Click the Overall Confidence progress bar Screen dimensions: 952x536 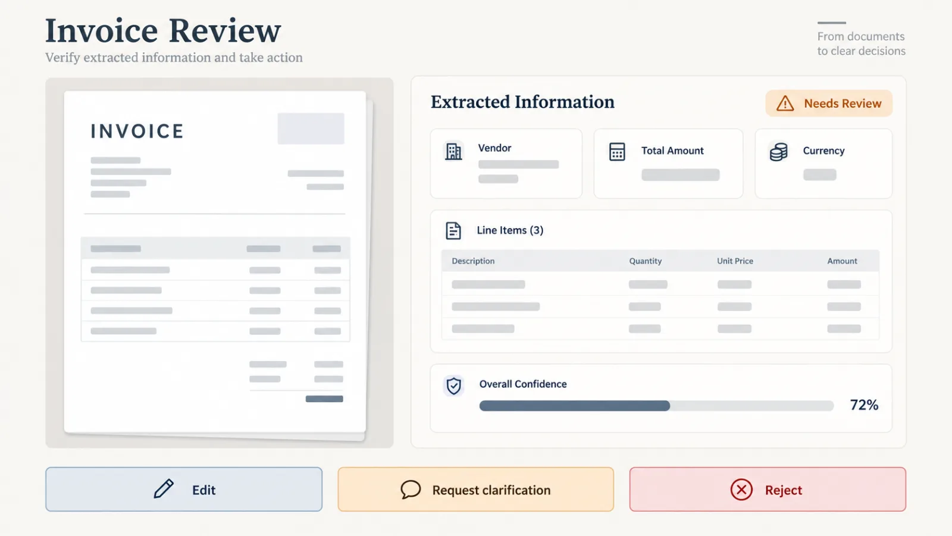pos(656,406)
